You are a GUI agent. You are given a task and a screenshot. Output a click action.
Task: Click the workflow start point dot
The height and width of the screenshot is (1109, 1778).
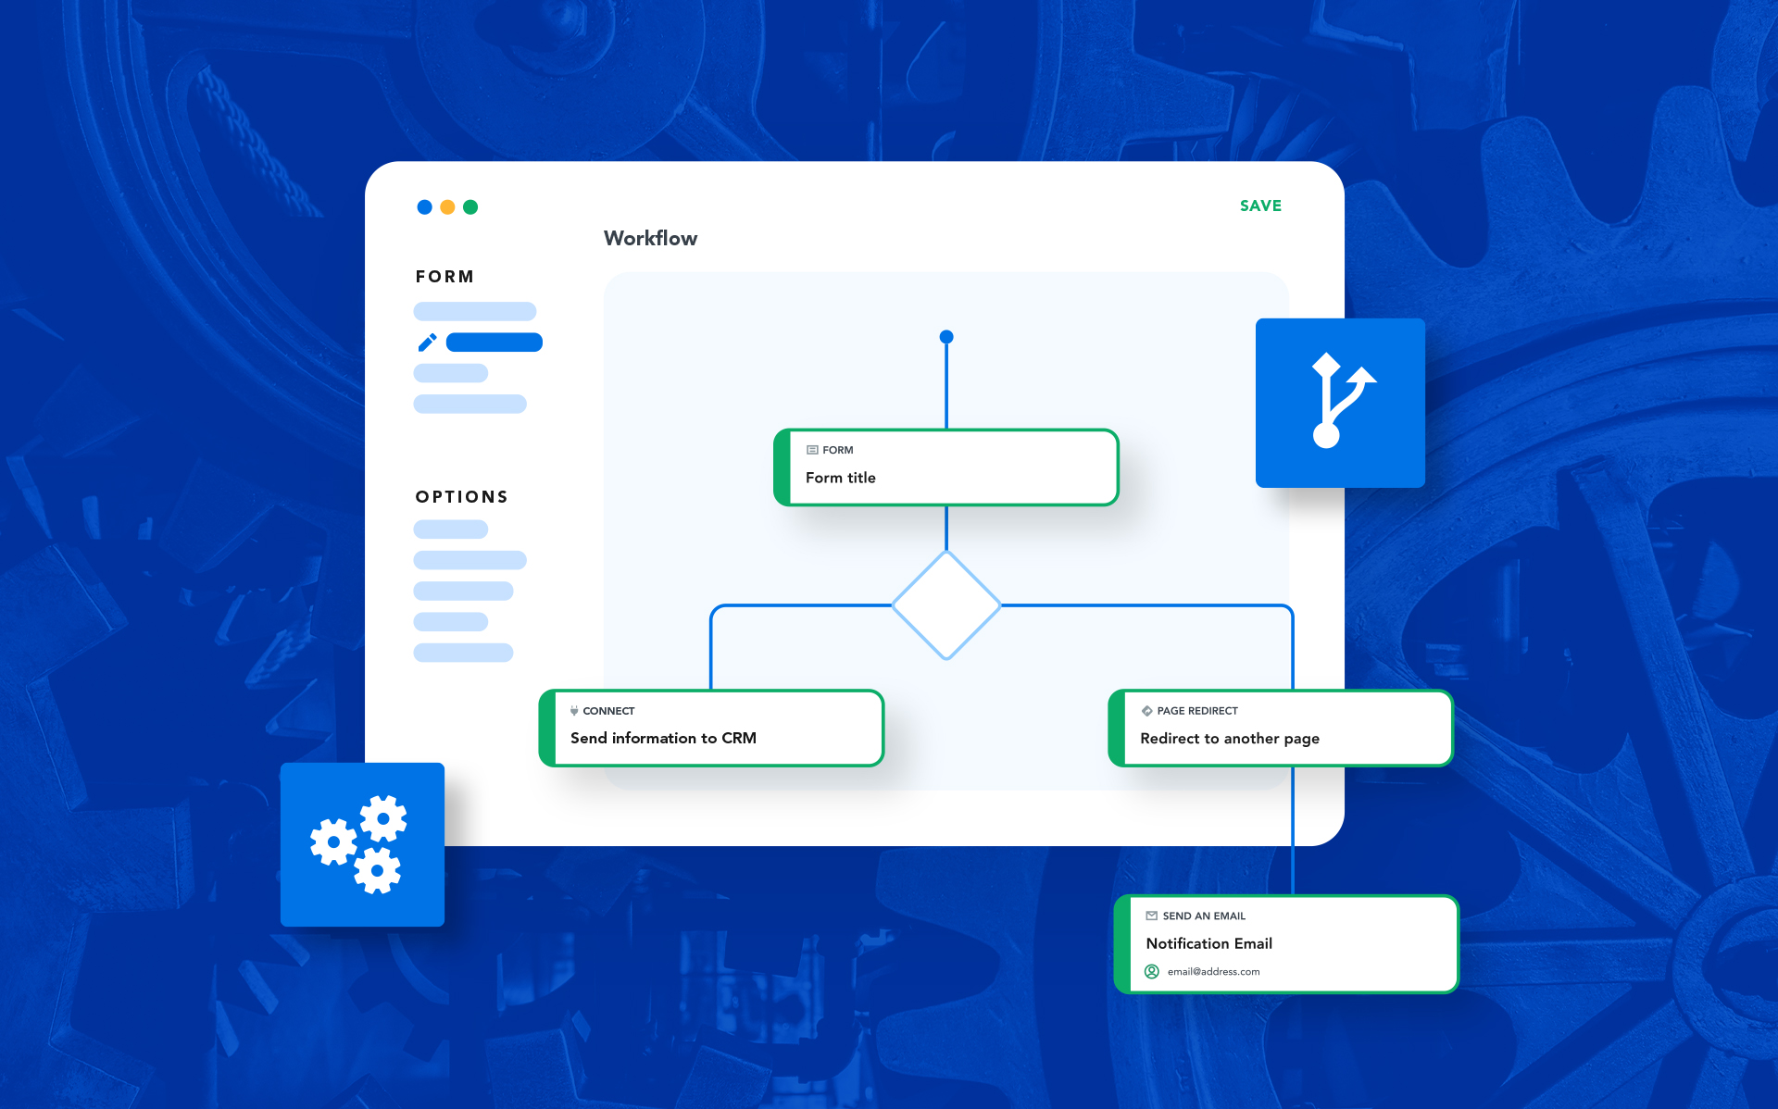tap(945, 337)
